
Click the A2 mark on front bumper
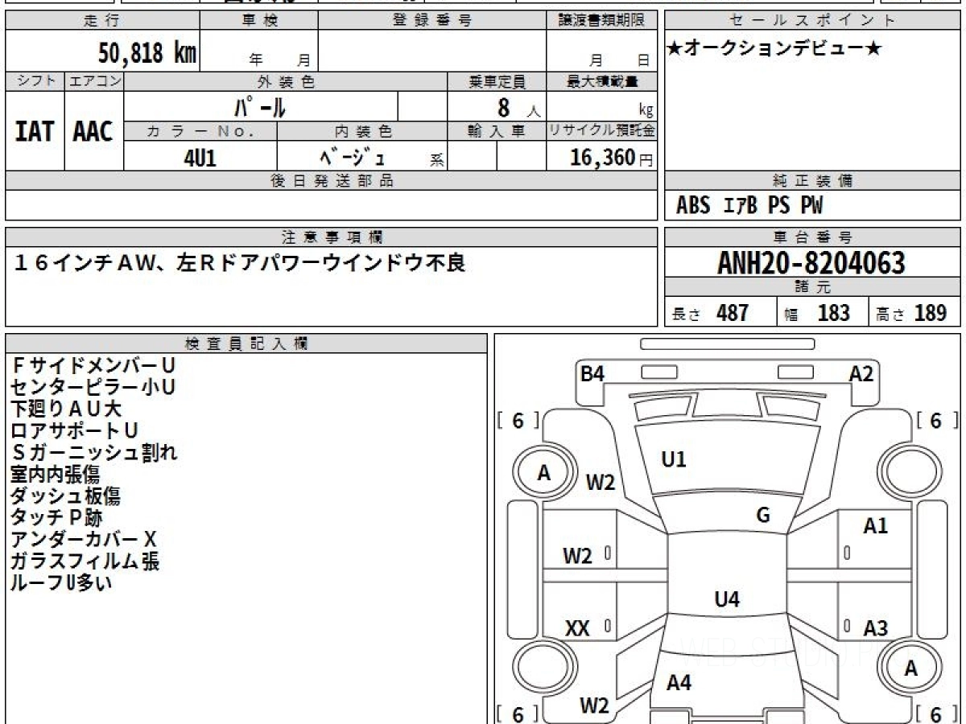coord(861,374)
